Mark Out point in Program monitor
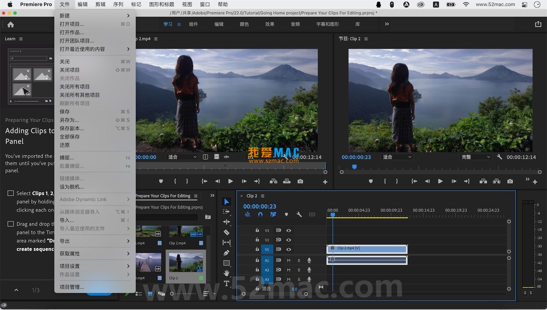This screenshot has height=310, width=547. pyautogui.click(x=397, y=181)
